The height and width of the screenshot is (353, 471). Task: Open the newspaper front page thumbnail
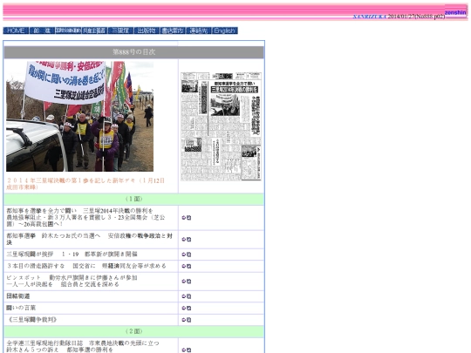click(221, 126)
